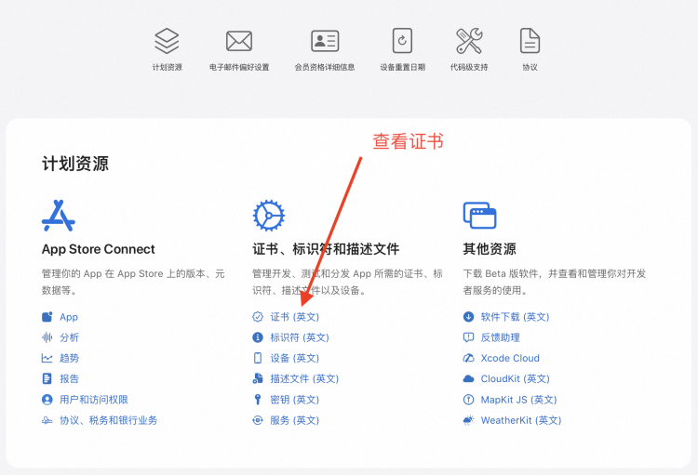Open the Xcode Cloud link

[510, 358]
